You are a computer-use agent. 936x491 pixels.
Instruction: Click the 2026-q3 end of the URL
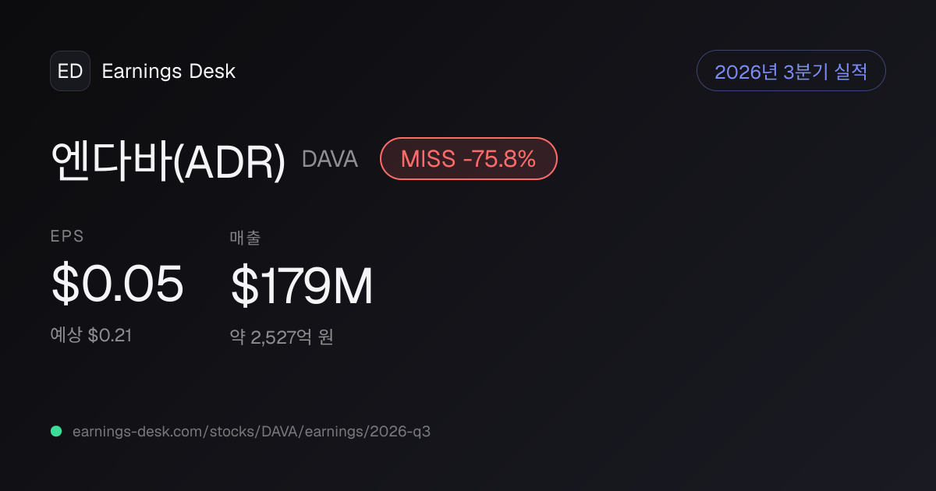(402, 431)
